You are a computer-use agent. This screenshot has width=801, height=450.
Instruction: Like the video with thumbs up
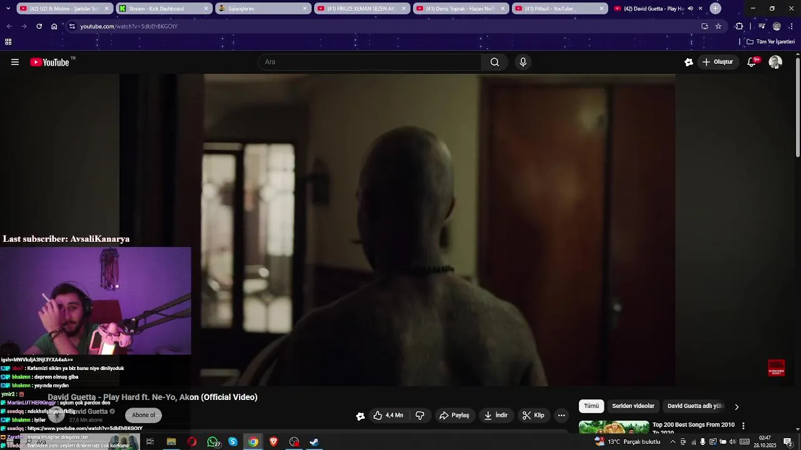point(388,415)
